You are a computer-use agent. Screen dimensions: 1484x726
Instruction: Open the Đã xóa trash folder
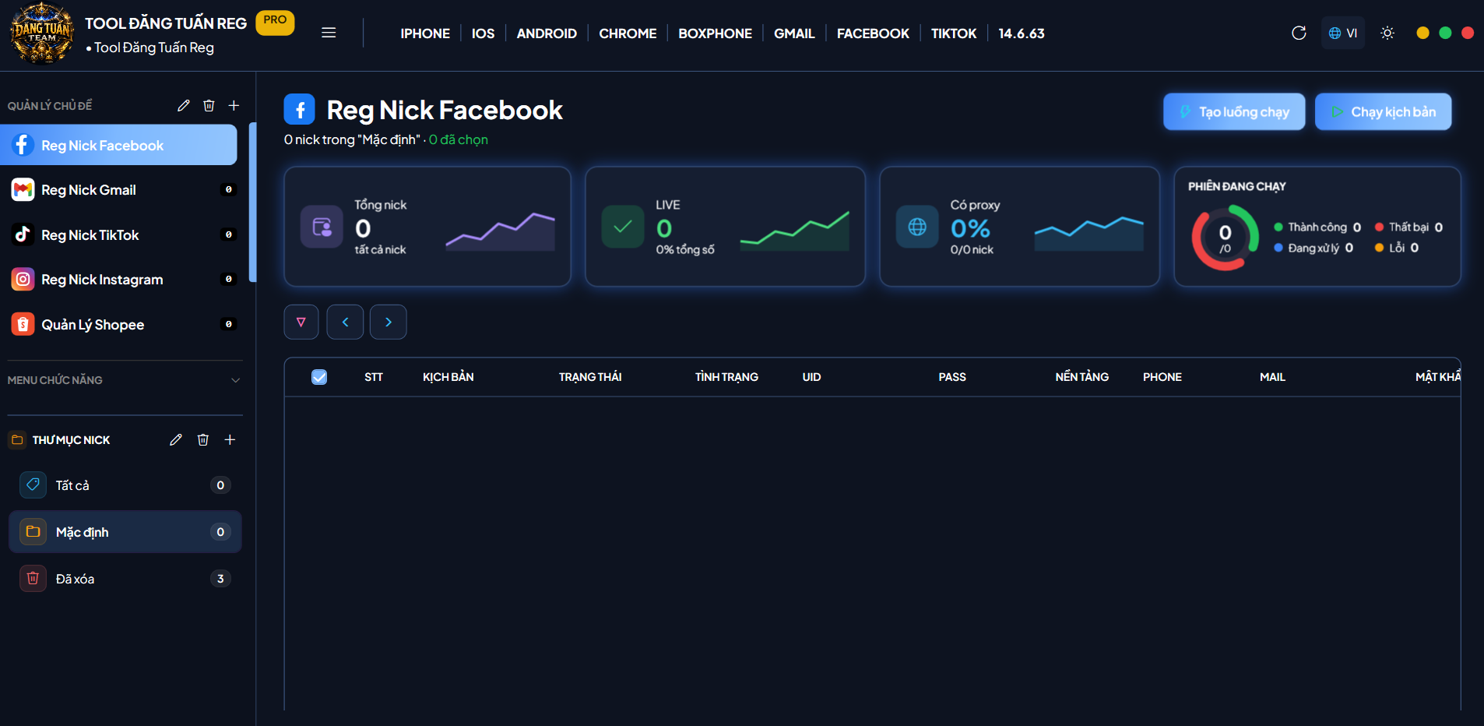(x=125, y=579)
